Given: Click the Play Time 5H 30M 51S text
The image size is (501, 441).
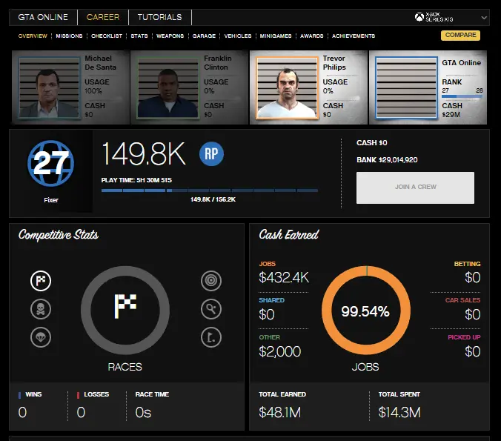Looking at the screenshot, I should tap(136, 180).
